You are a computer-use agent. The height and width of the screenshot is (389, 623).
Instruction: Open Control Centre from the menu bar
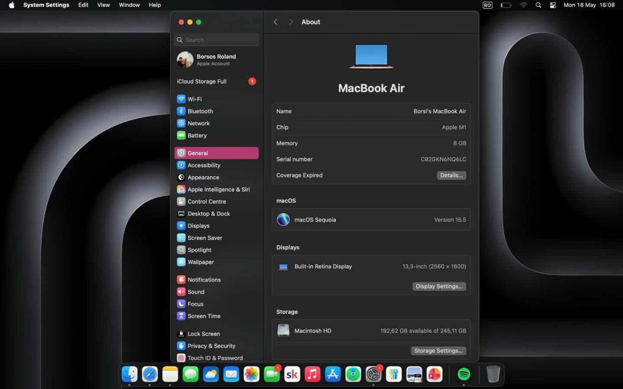[553, 5]
